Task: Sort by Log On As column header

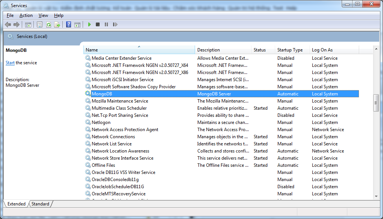Action: pos(334,50)
